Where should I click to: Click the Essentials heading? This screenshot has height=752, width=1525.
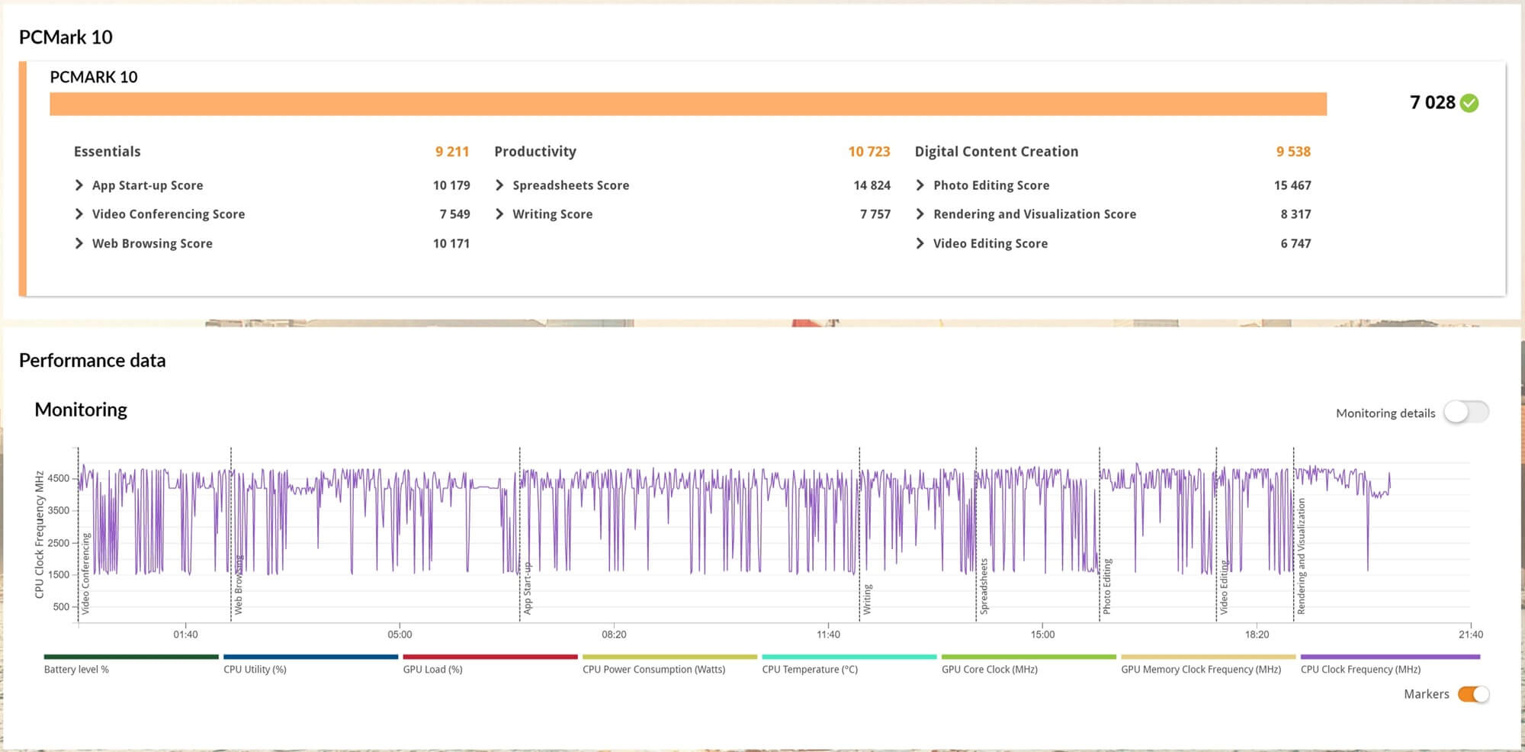click(108, 151)
